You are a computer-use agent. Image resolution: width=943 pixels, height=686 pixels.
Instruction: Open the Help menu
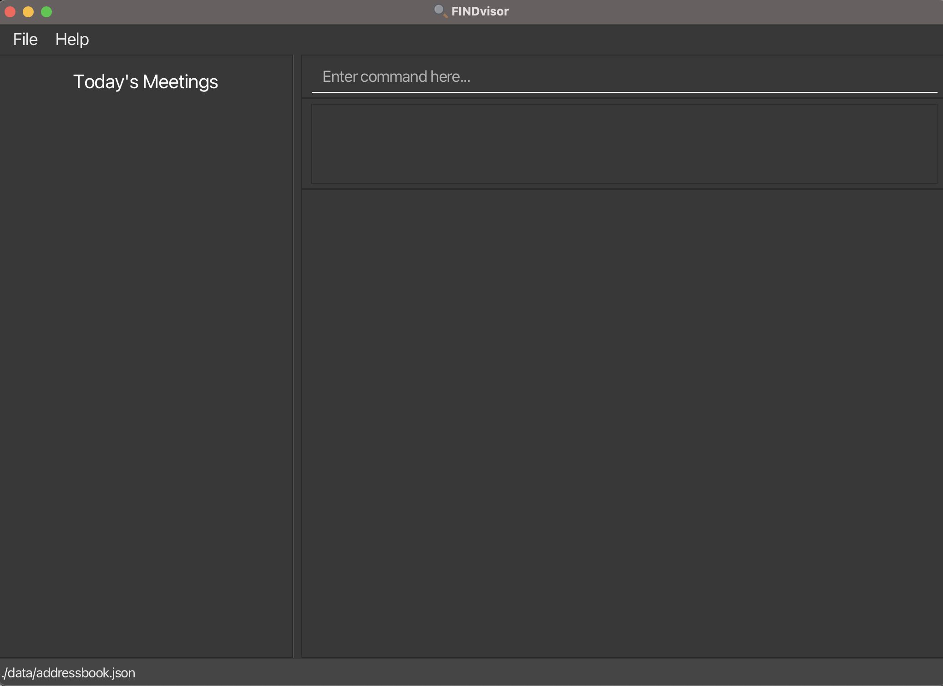coord(72,40)
